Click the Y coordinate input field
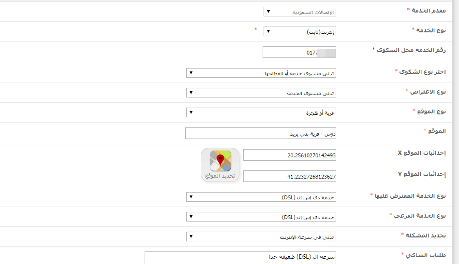Viewport: 459px width, 264px height. coord(289,177)
